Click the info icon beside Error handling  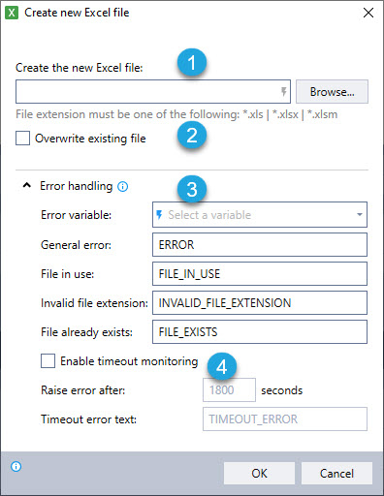point(122,186)
